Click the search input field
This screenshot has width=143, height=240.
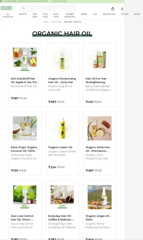[x=48, y=8]
